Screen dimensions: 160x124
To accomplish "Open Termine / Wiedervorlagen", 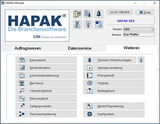I will pos(110,60).
